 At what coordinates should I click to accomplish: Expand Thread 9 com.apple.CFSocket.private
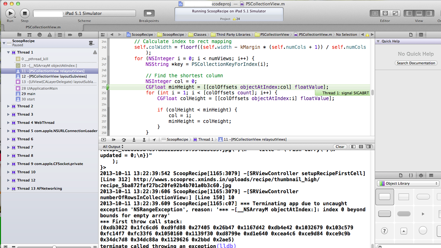(9, 164)
